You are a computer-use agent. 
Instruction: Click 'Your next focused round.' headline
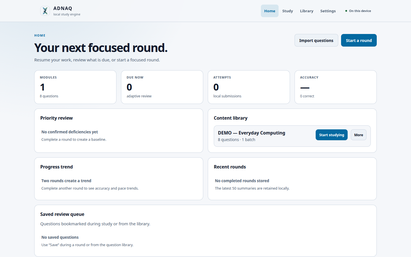pos(101,48)
